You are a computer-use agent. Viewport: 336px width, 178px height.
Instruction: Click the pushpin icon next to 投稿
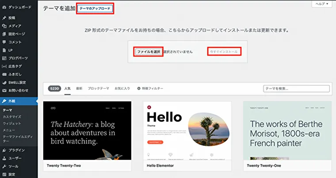(x=4, y=18)
